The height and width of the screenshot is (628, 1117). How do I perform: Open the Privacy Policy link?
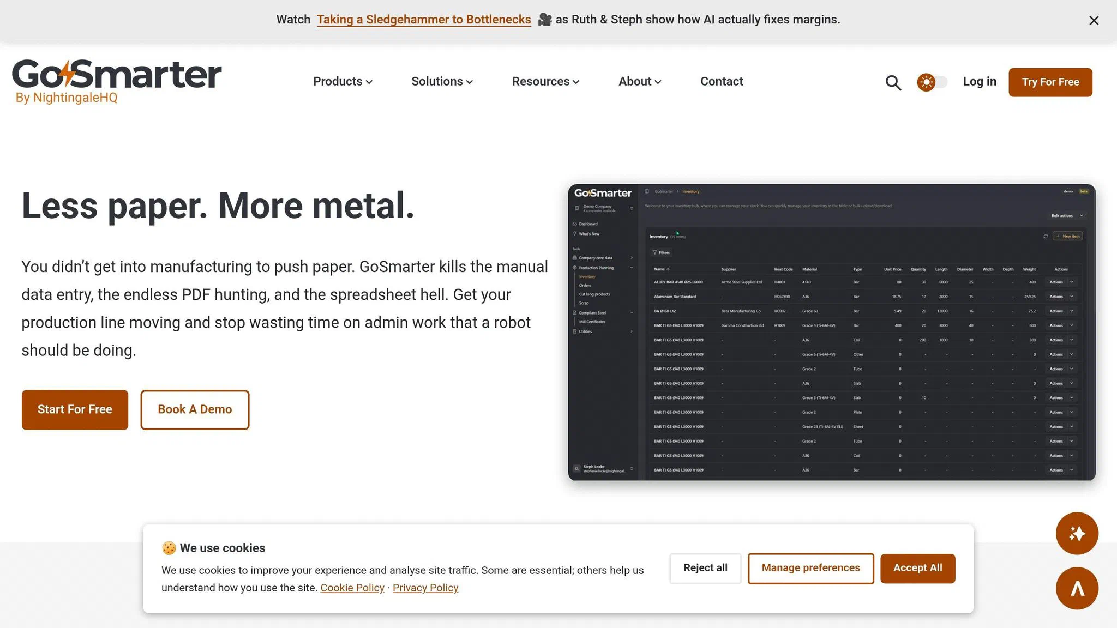[x=425, y=588]
